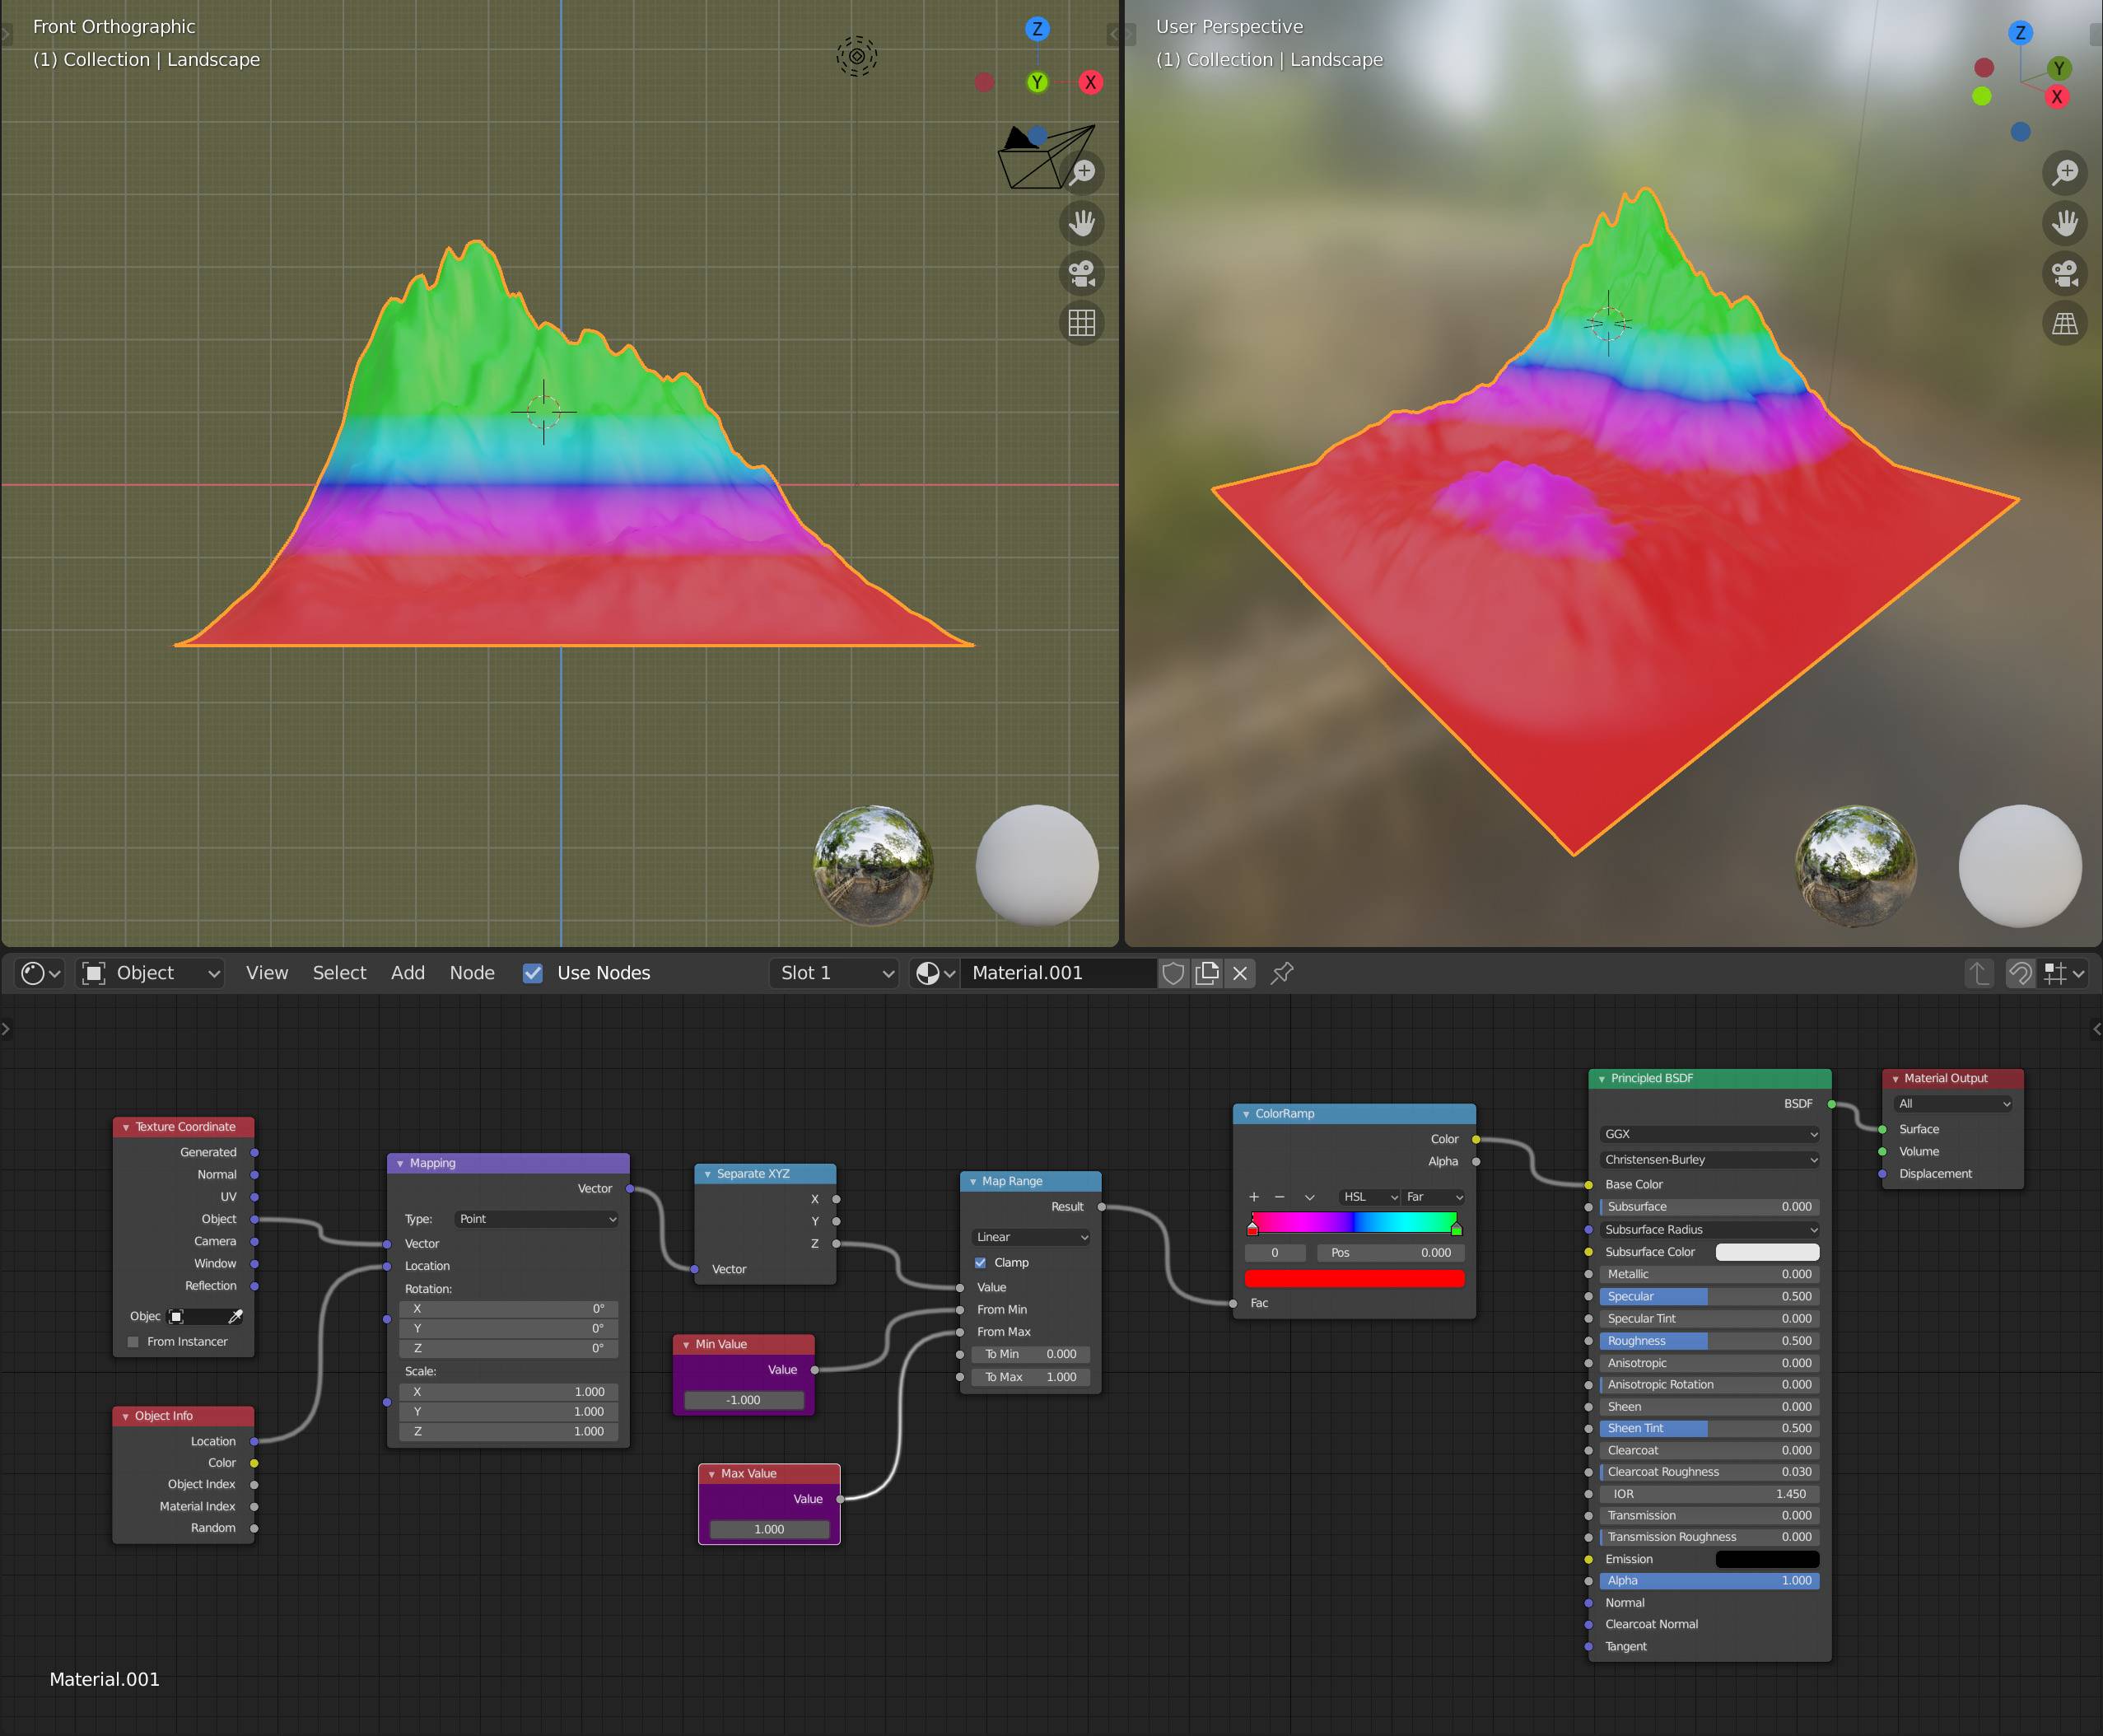Open the View menu in node editor
This screenshot has width=2103, height=1736.
click(x=267, y=973)
